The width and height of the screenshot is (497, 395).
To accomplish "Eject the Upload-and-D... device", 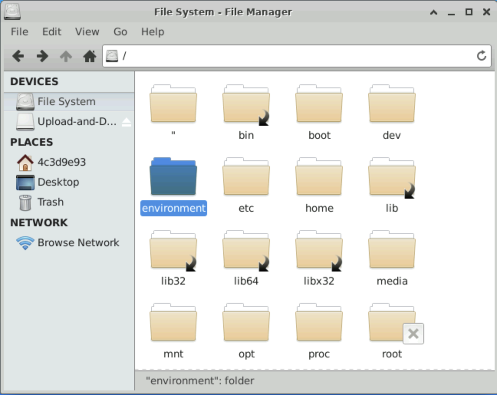I will tap(126, 122).
